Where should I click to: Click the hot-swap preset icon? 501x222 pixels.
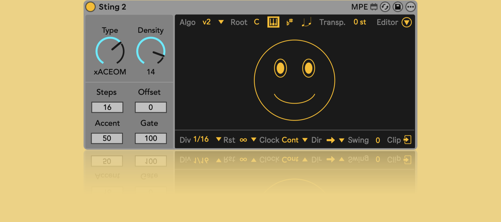pyautogui.click(x=385, y=7)
